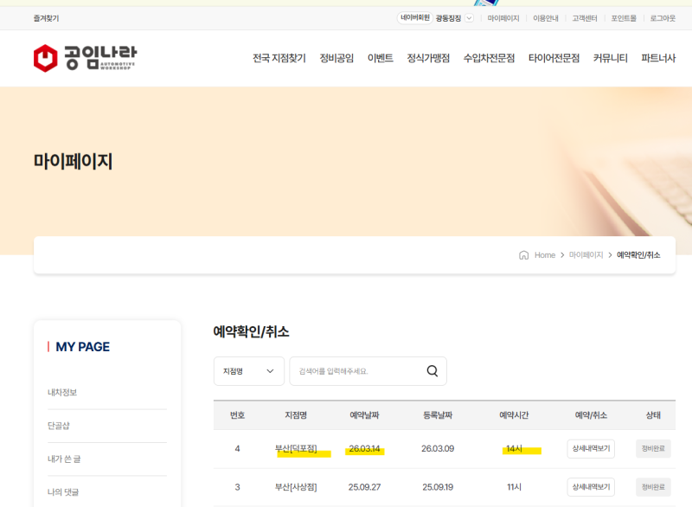Viewport: 692px width, 507px height.
Task: Open 포인트몰 link
Action: tap(624, 18)
